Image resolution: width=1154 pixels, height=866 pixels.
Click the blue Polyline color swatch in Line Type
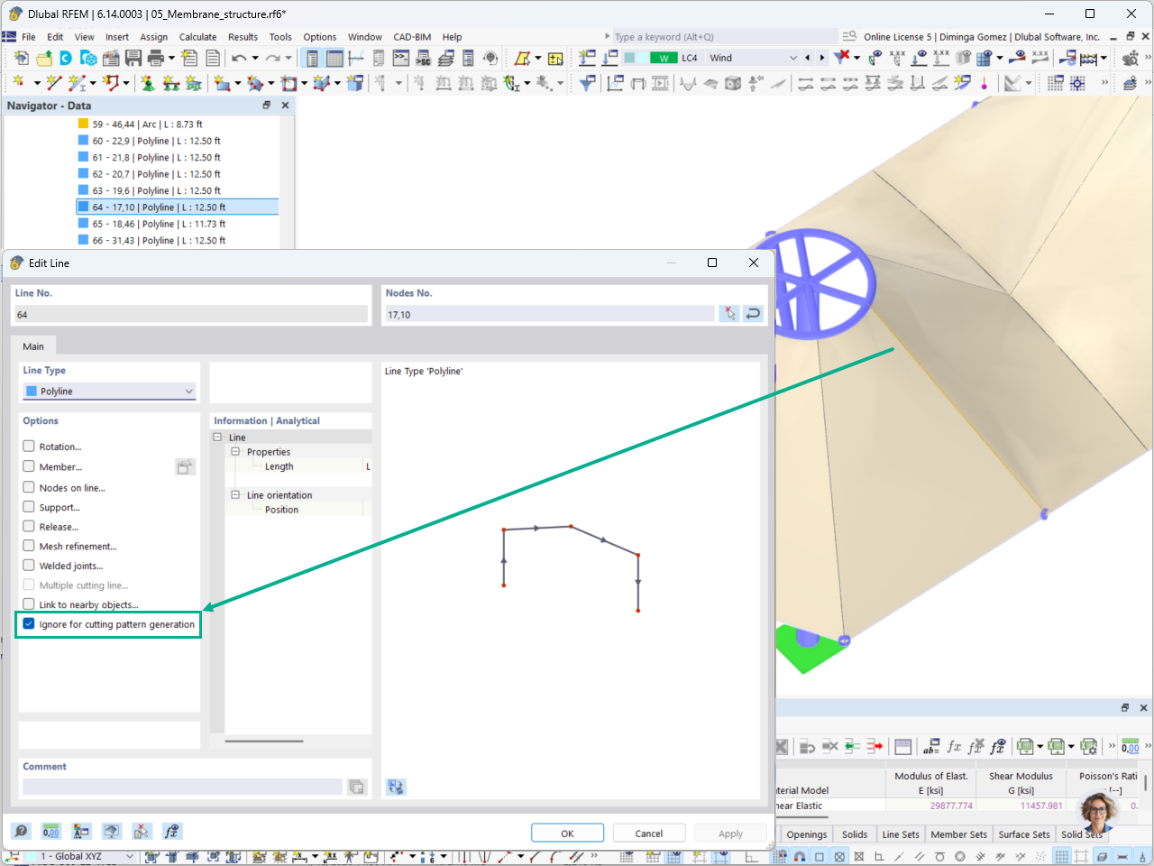(x=32, y=392)
